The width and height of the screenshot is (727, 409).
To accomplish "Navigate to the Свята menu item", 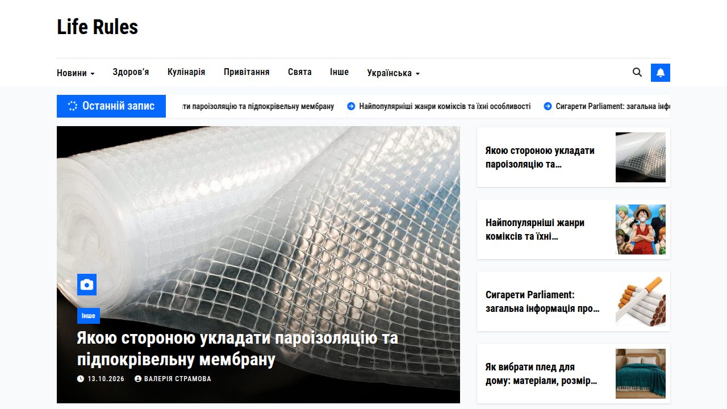I will pyautogui.click(x=300, y=72).
